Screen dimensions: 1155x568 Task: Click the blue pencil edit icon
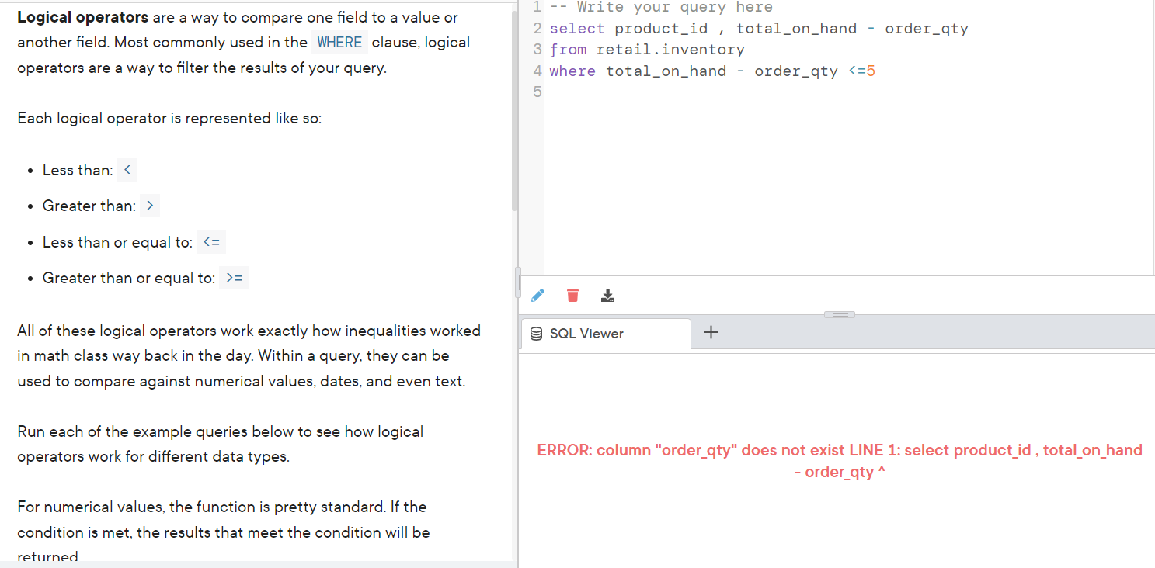(537, 295)
